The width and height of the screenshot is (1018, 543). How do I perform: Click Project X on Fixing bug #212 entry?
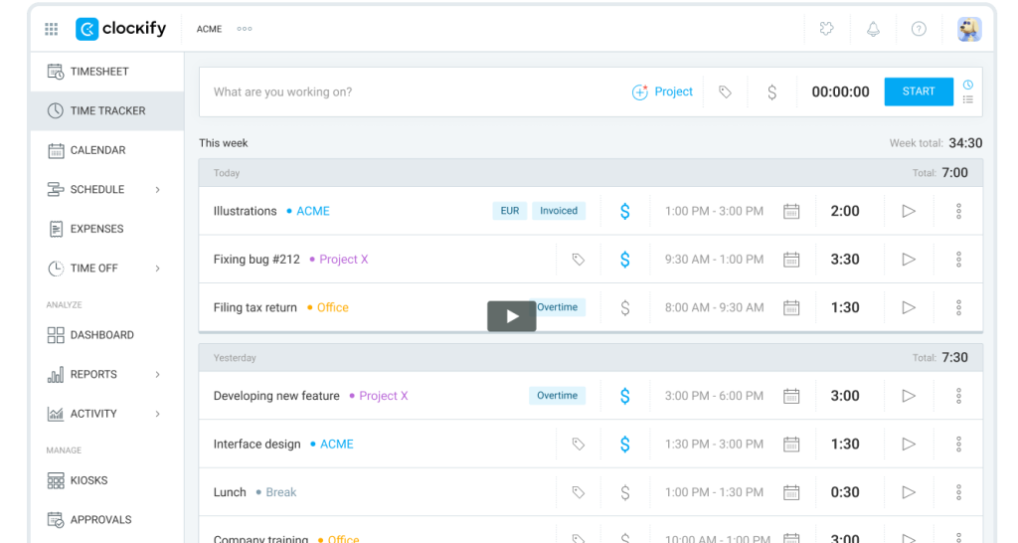[343, 260]
